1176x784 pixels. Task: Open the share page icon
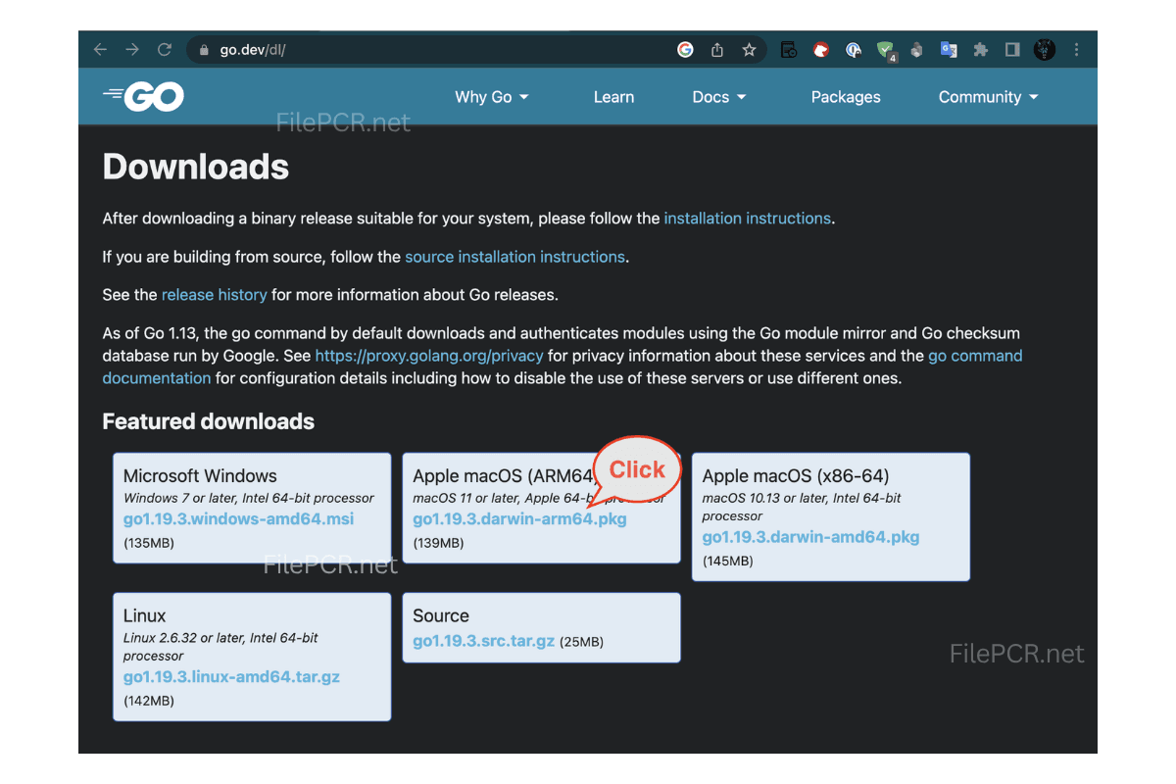(x=717, y=50)
